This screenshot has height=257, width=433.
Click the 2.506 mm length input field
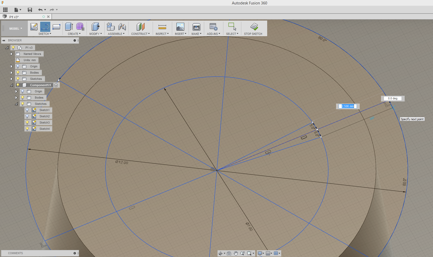(x=347, y=106)
